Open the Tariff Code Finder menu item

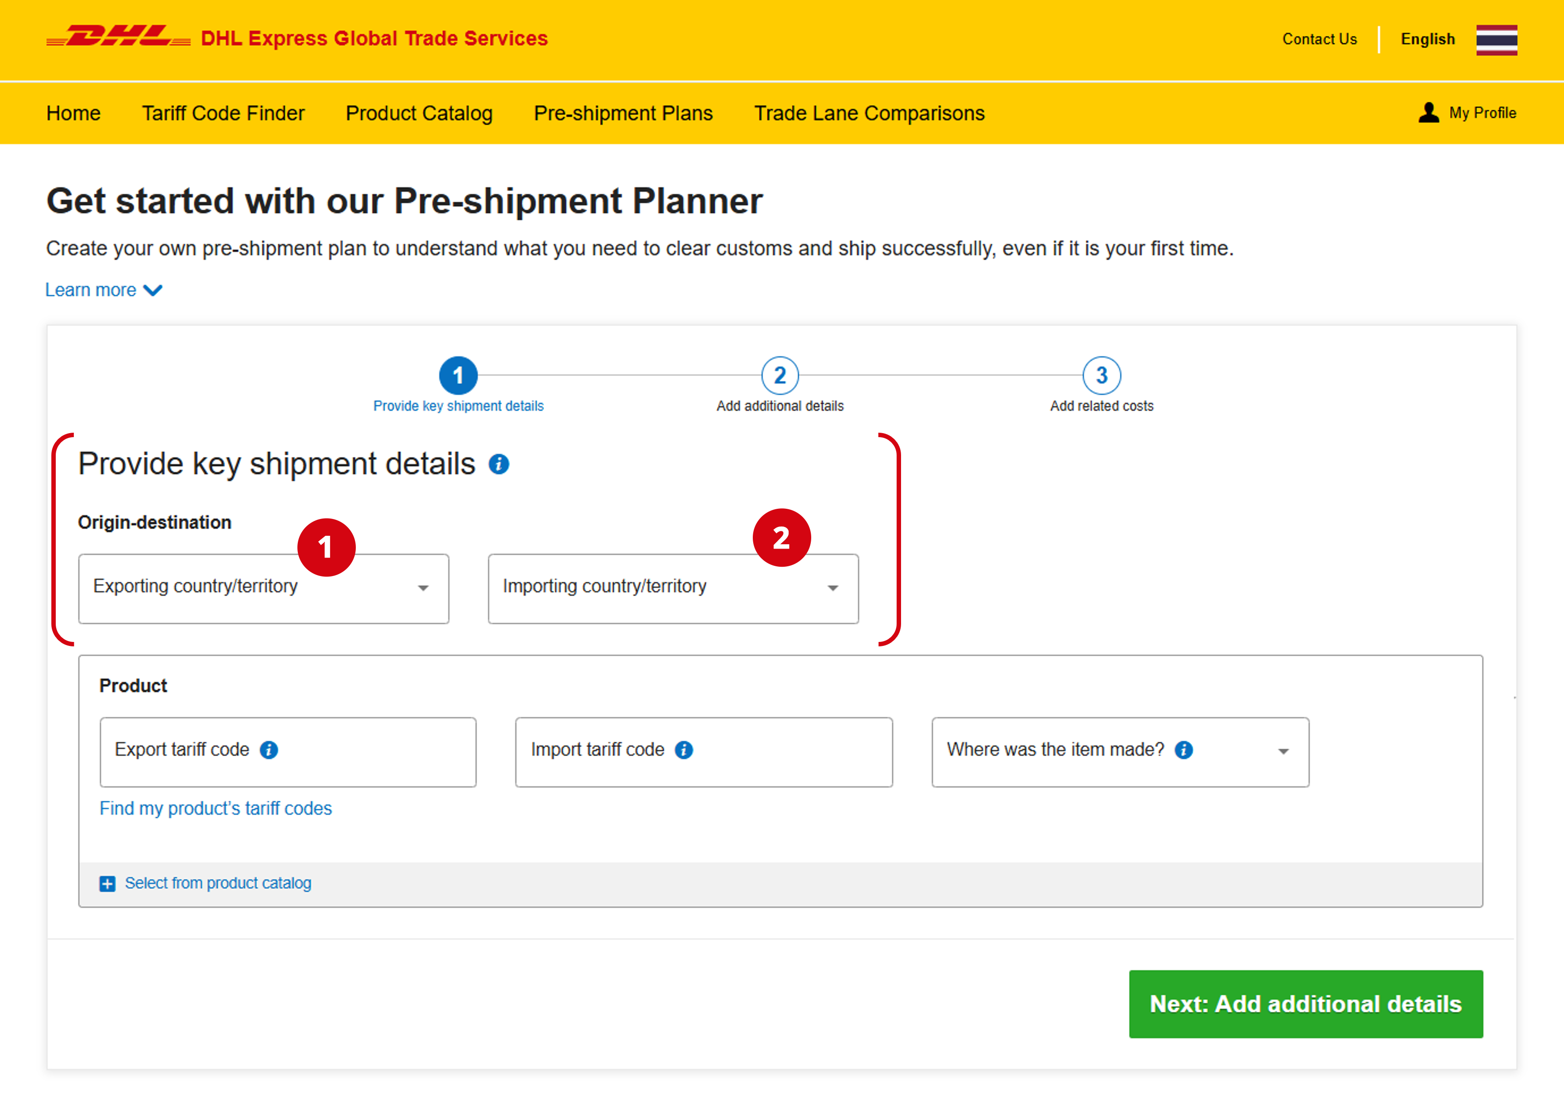[223, 113]
